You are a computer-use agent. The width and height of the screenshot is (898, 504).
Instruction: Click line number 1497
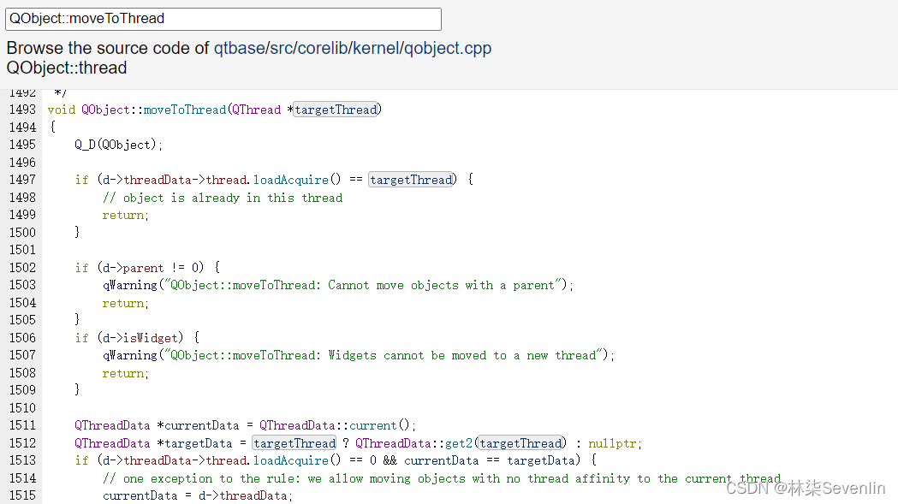(x=22, y=180)
